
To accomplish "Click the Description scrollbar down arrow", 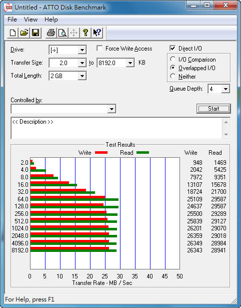I will coord(226,135).
